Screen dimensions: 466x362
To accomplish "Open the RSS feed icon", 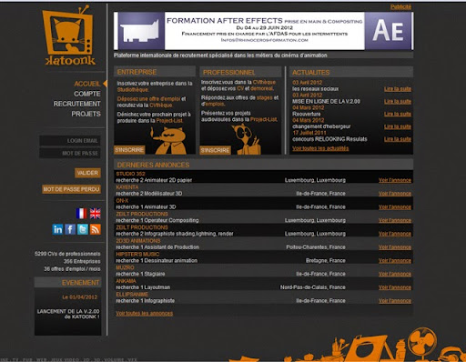I will (95, 229).
